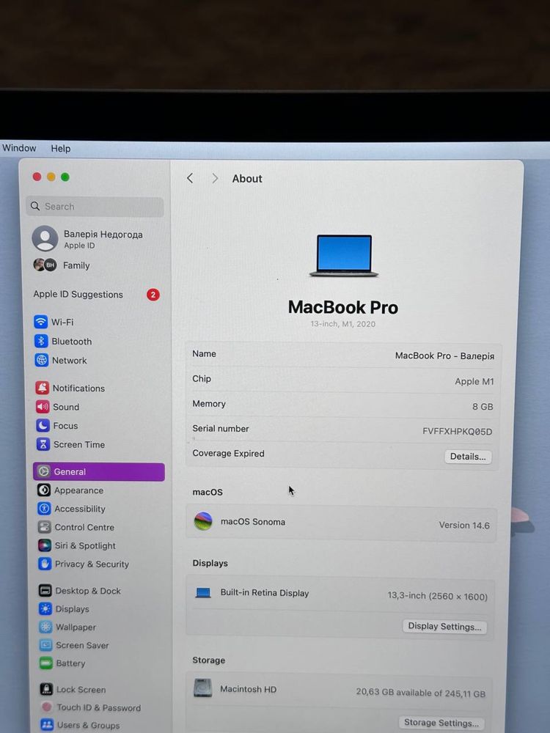Click the 8 GB memory value
550x733 pixels.
click(x=483, y=407)
